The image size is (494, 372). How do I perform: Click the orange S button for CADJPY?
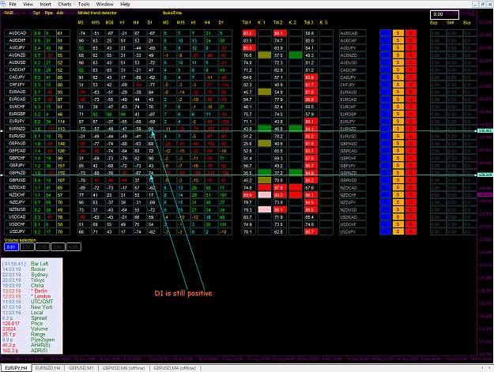tap(398, 77)
